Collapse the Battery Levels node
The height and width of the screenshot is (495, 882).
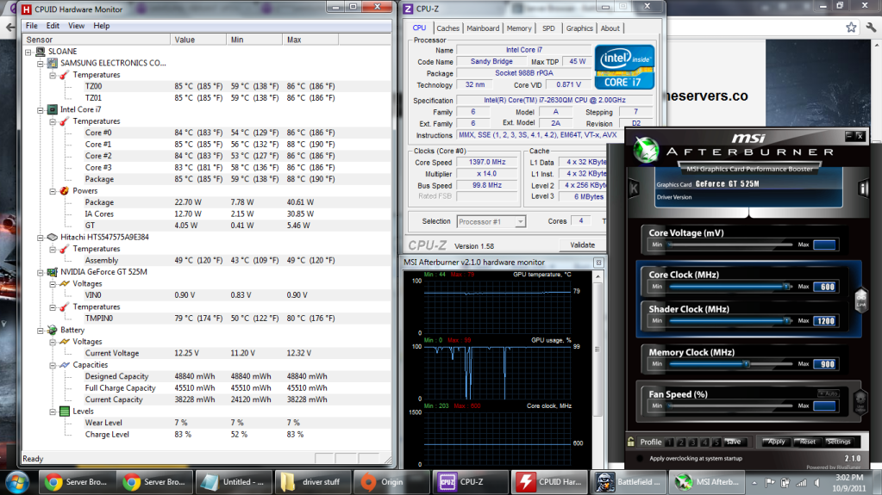[53, 411]
